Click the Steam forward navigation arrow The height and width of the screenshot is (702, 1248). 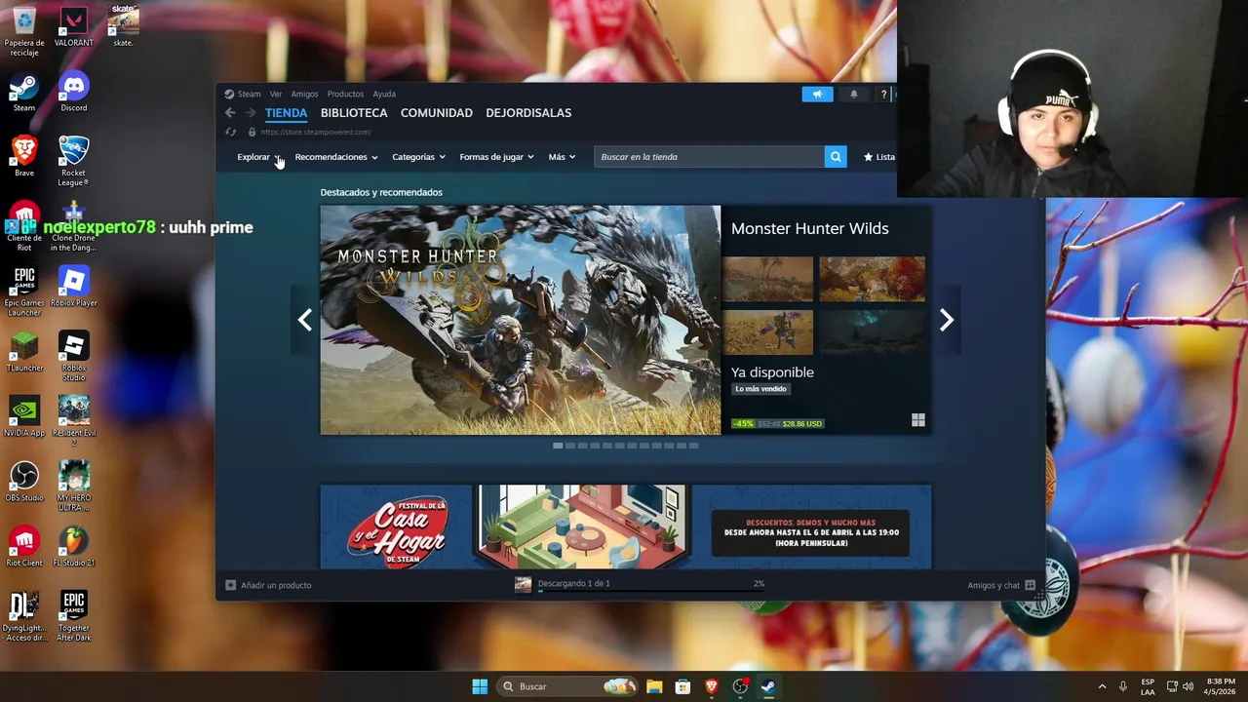250,113
